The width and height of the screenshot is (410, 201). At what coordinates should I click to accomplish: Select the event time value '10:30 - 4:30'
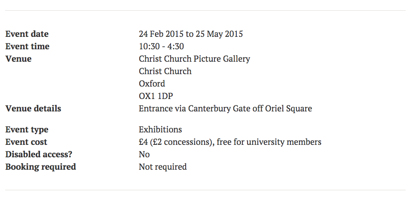pos(161,47)
